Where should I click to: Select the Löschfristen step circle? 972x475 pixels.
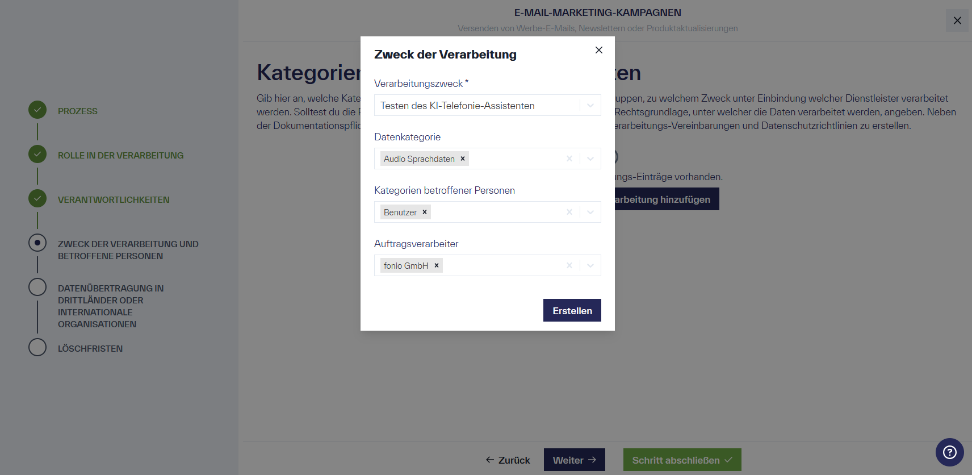point(37,347)
